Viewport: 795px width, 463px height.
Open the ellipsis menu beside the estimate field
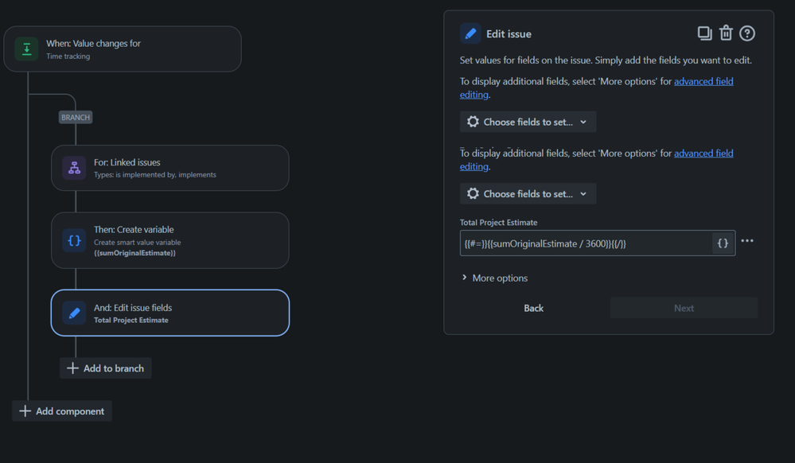pos(746,241)
